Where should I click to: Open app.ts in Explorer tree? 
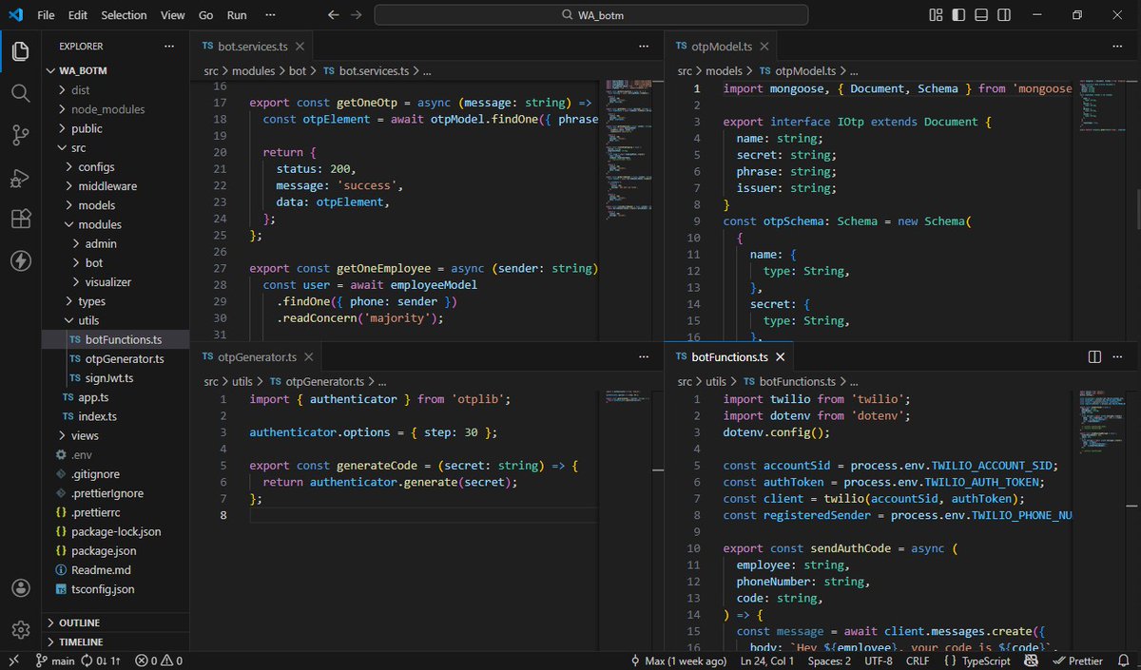(x=115, y=397)
